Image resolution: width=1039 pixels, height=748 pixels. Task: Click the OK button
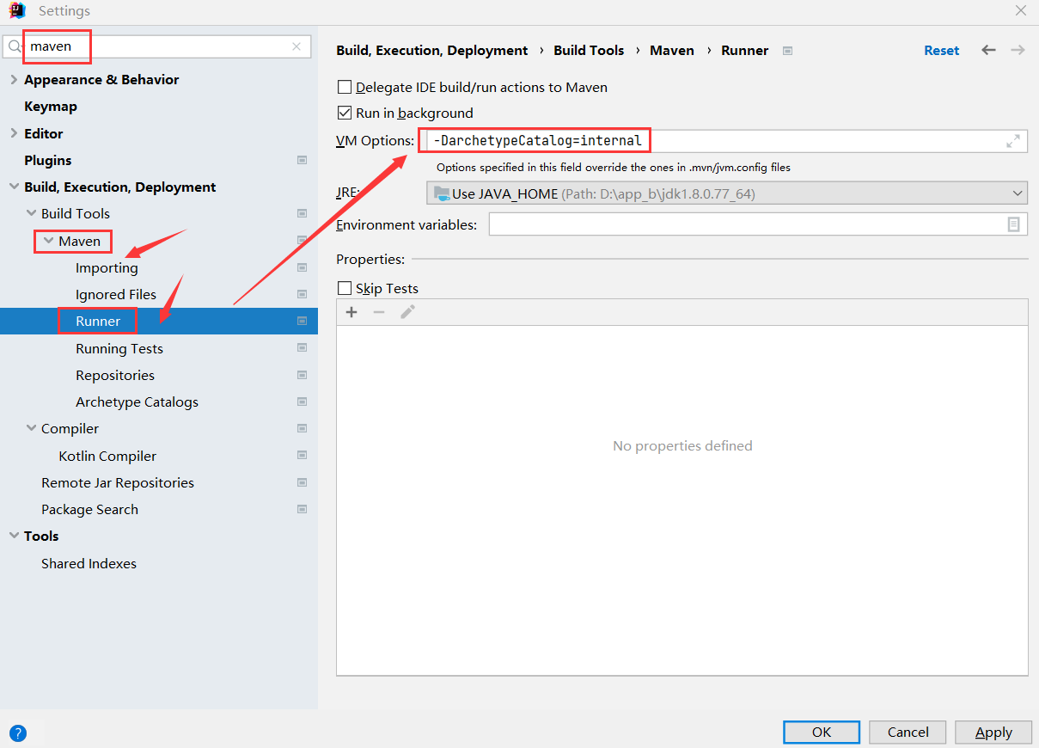click(x=822, y=732)
